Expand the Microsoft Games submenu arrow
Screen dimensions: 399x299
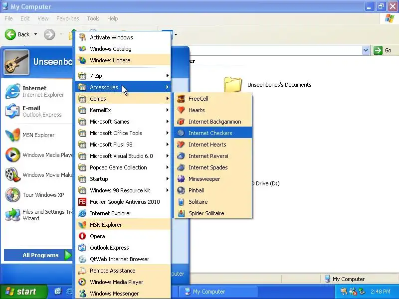coord(167,121)
